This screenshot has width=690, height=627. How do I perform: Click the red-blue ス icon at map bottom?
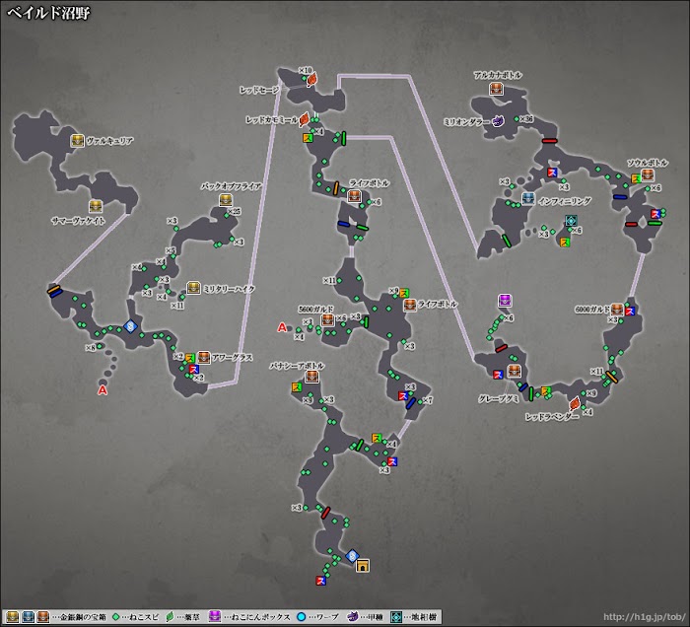320,581
